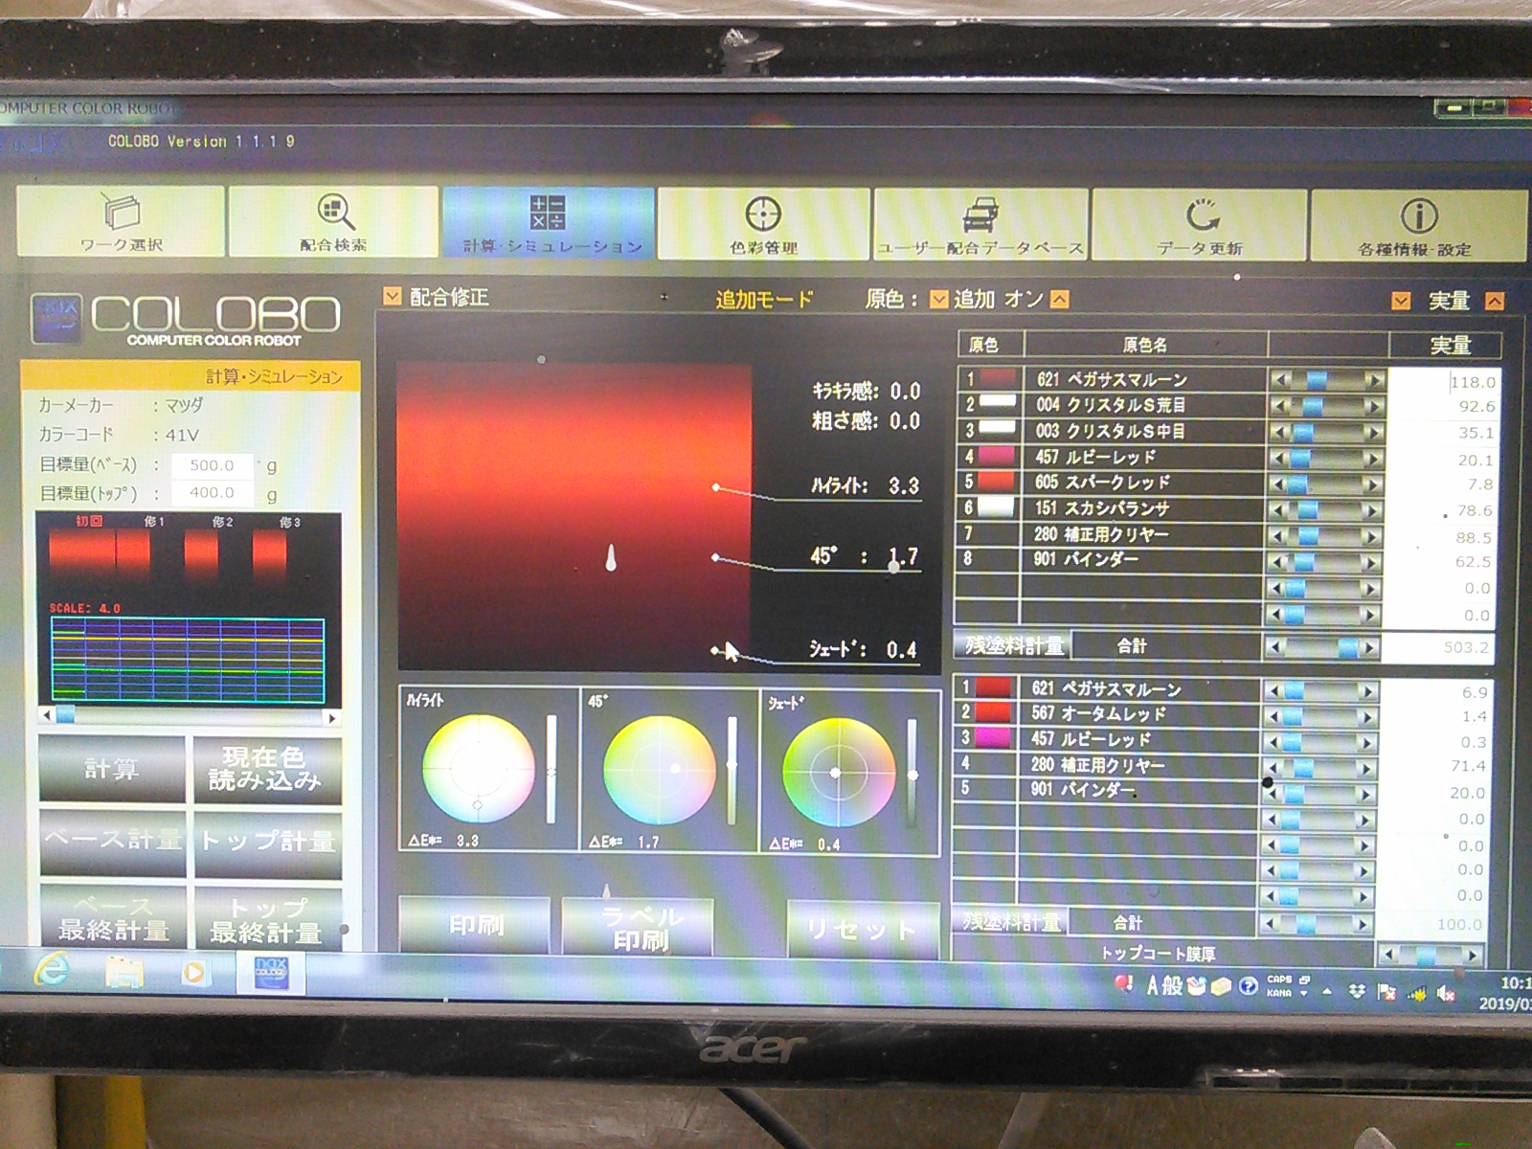
Task: Open File Explorer from the taskbar
Action: pyautogui.click(x=124, y=972)
